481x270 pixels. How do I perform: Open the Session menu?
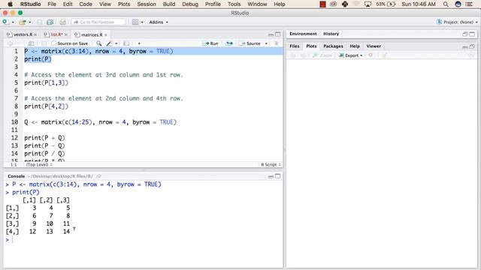[x=147, y=4]
